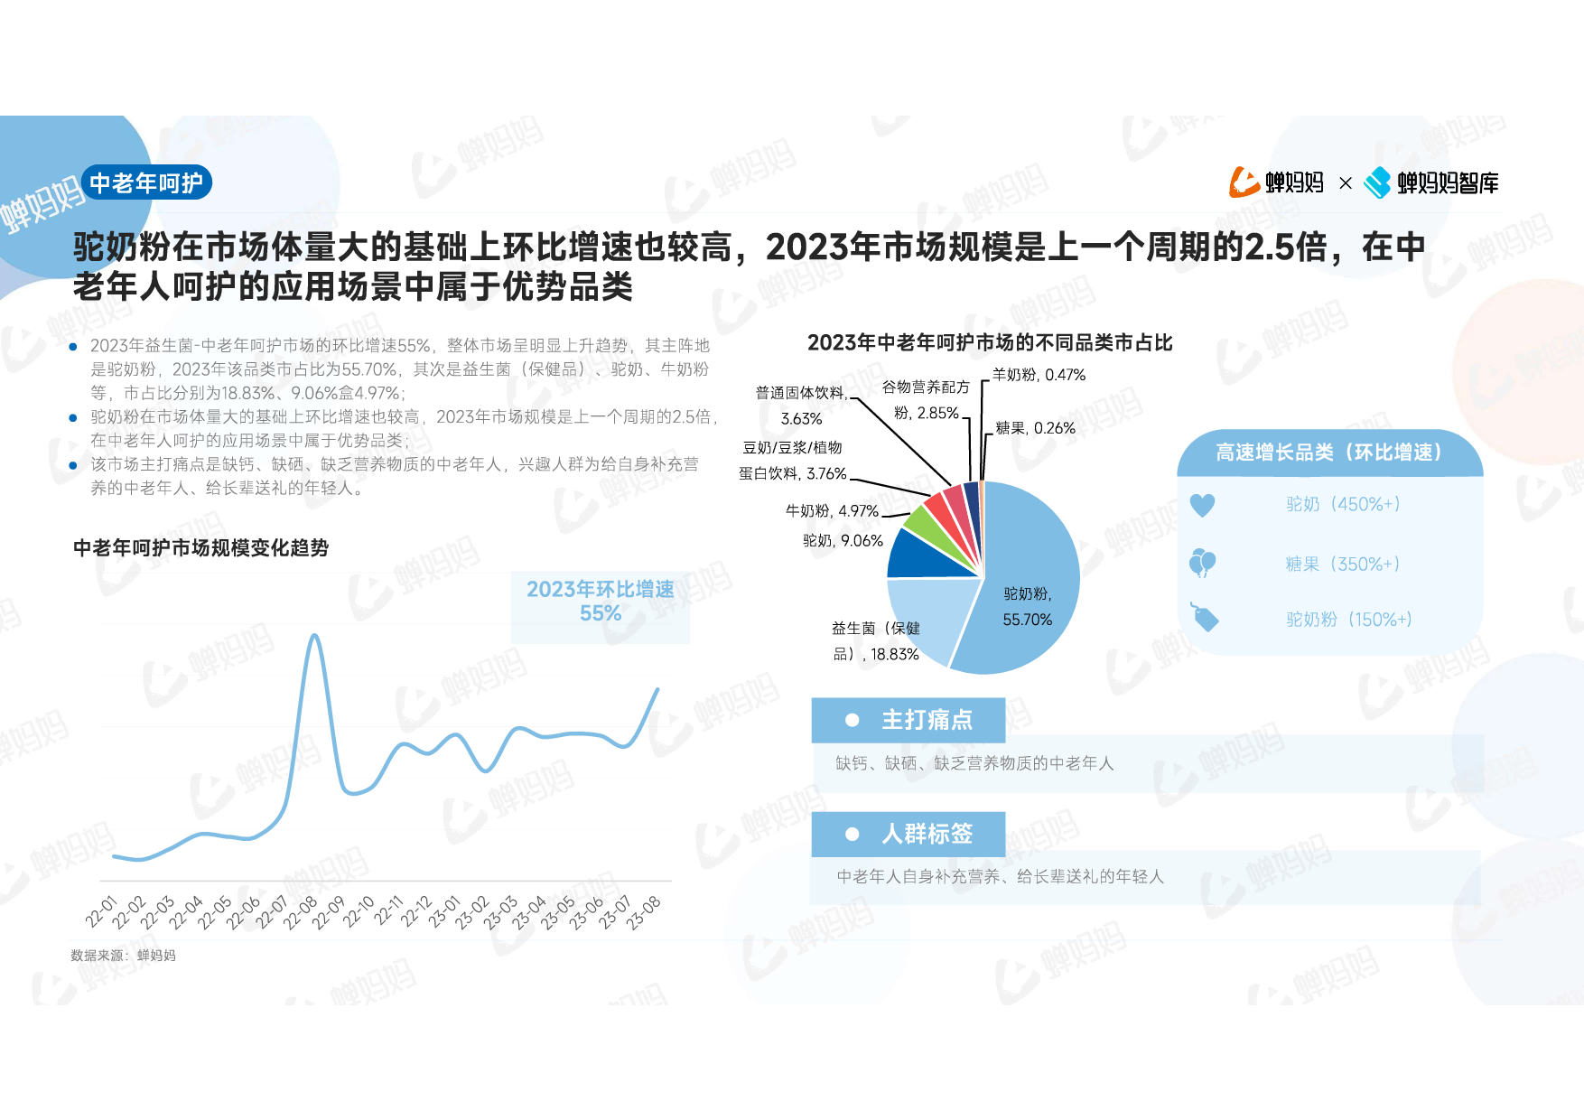The height and width of the screenshot is (1120, 1584).
Task: Click the 数据来源：蝉妈妈 footnote
Action: [123, 956]
